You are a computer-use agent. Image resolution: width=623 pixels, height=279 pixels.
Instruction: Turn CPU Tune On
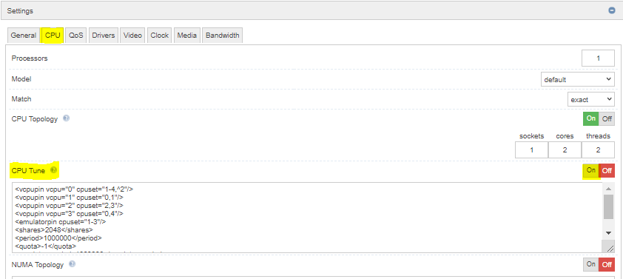pos(591,170)
